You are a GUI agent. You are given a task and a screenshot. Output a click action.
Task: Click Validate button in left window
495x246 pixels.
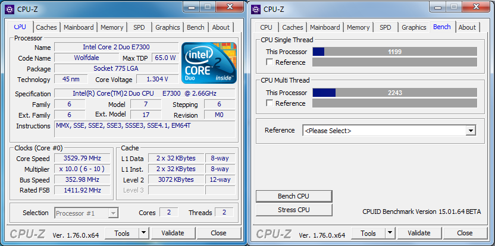pyautogui.click(x=173, y=233)
